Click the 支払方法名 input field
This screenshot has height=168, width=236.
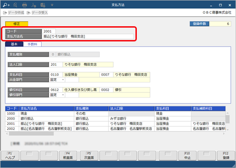click(88, 36)
